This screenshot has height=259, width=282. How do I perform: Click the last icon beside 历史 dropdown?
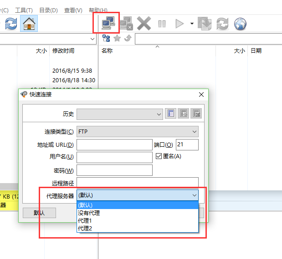coord(195,114)
